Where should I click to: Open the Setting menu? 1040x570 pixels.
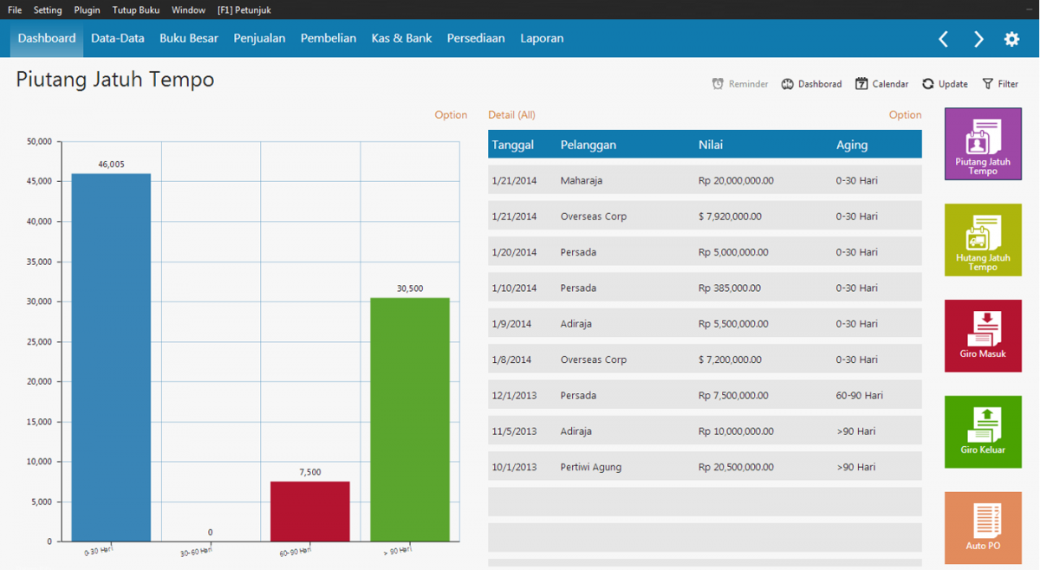coord(48,10)
